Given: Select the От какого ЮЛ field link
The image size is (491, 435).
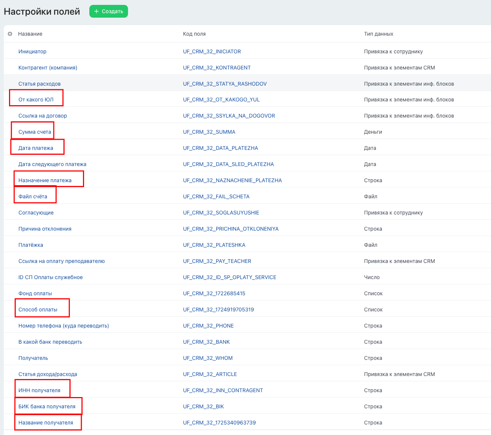Looking at the screenshot, I should click(x=36, y=100).
